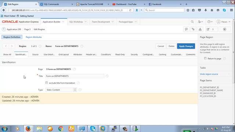Select the Show All section tab
This screenshot has width=235, height=132.
(7, 55)
